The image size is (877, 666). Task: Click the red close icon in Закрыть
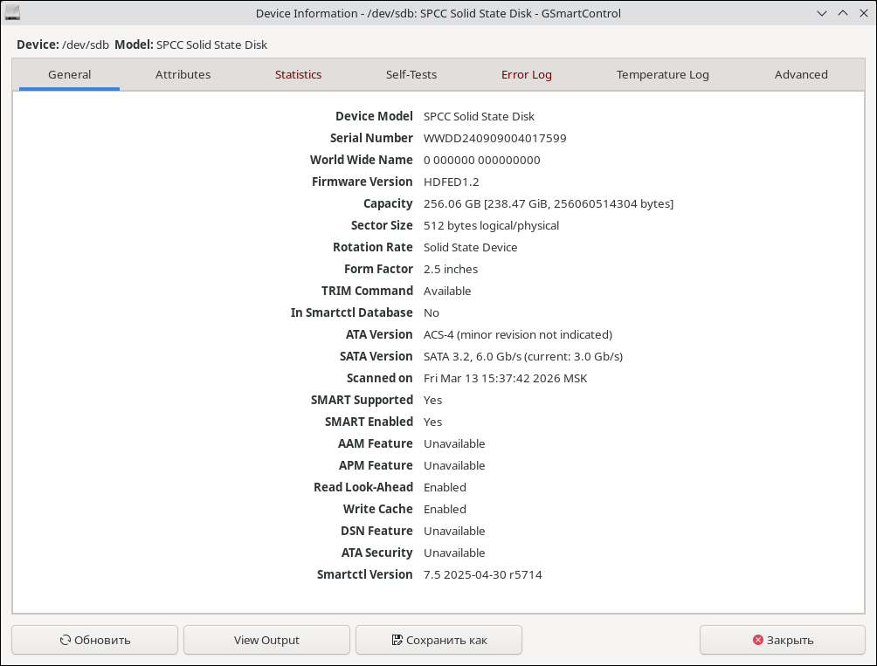click(757, 640)
